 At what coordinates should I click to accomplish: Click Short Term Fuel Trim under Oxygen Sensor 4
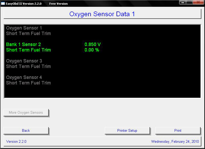(x=28, y=83)
